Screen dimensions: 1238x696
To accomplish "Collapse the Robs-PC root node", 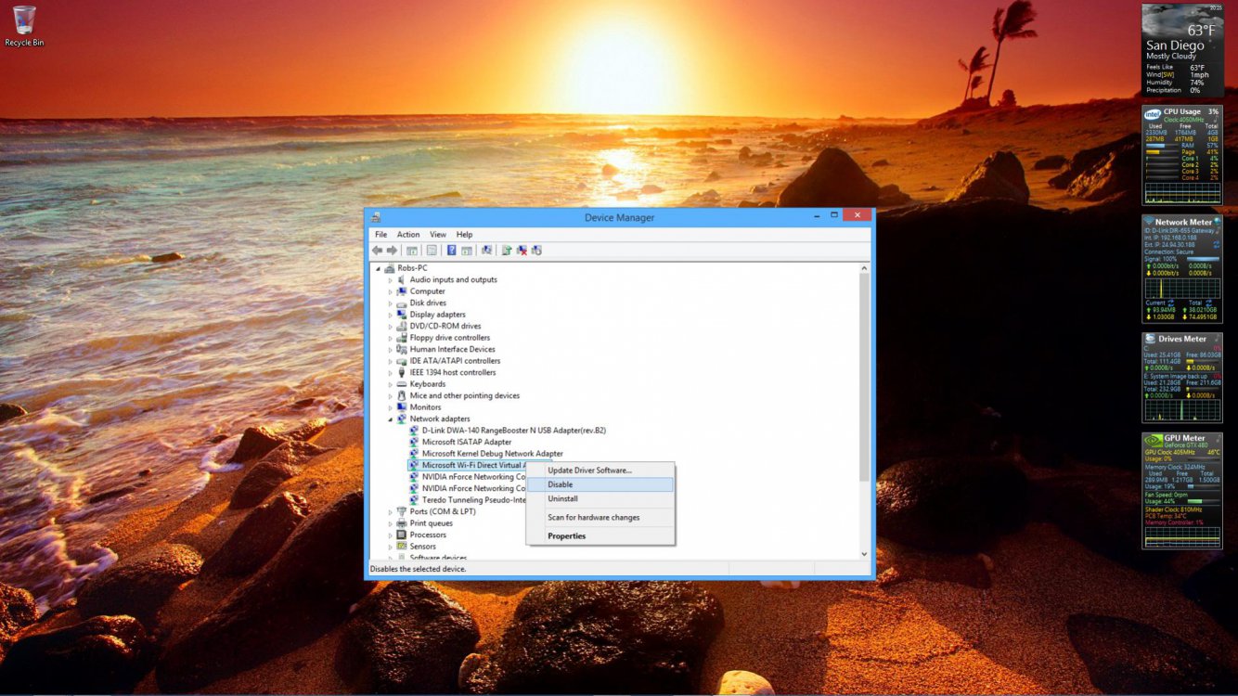I will click(x=379, y=269).
